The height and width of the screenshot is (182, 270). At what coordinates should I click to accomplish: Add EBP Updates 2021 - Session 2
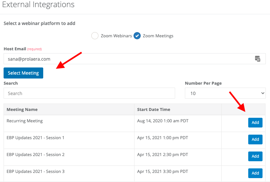click(255, 156)
